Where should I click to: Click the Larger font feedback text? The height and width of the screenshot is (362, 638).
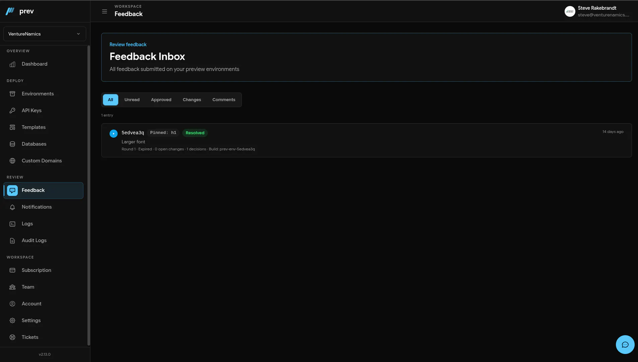click(x=133, y=142)
